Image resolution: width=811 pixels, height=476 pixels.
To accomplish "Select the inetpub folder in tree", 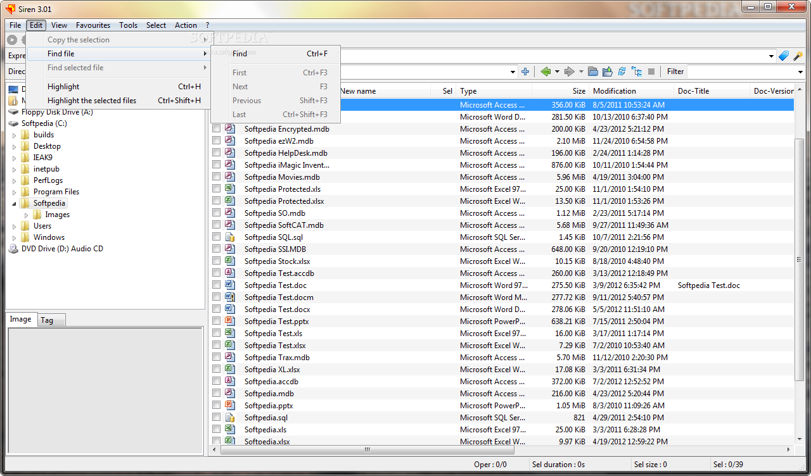I will point(46,169).
